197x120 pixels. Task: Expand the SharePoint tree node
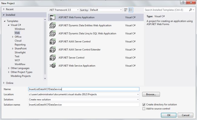12,49
